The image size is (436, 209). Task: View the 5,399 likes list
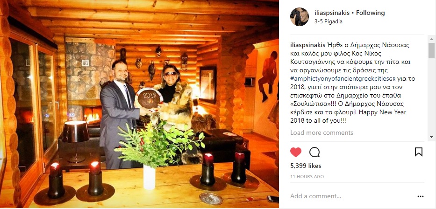tap(306, 166)
